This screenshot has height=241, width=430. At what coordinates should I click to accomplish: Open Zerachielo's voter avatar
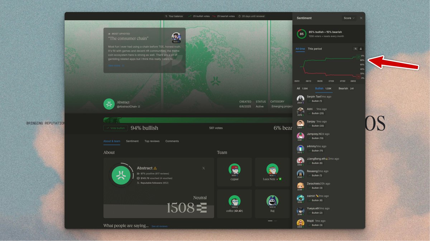click(x=301, y=186)
